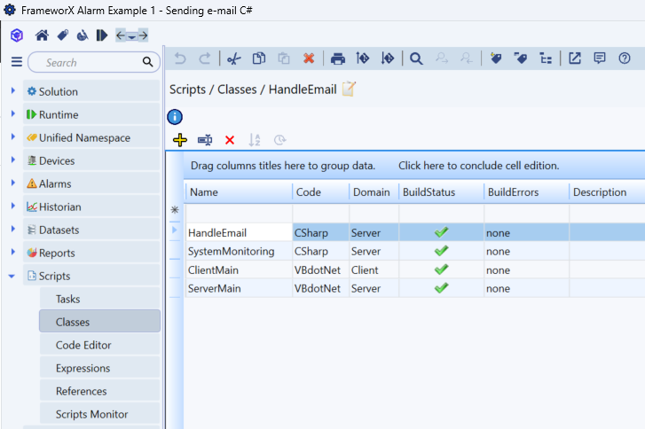The image size is (645, 429).
Task: Click the yellow plus add row icon
Action: click(x=180, y=140)
